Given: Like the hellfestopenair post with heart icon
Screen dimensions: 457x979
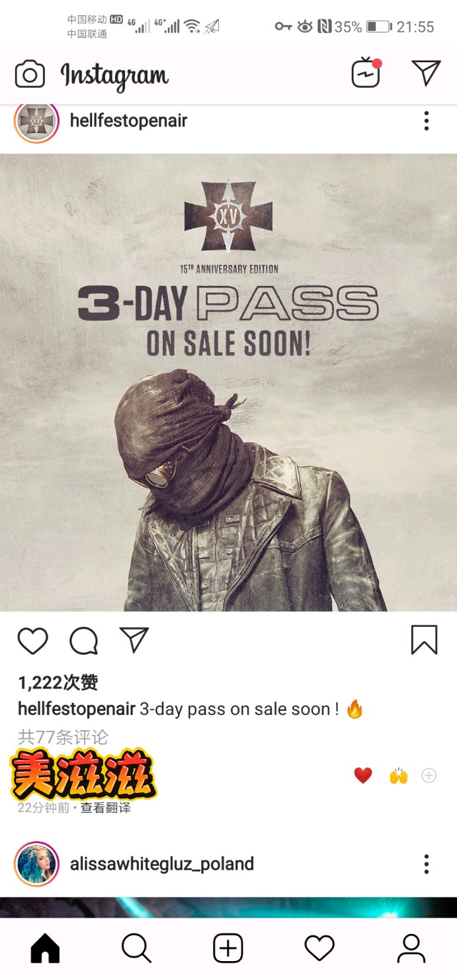Looking at the screenshot, I should (x=32, y=641).
